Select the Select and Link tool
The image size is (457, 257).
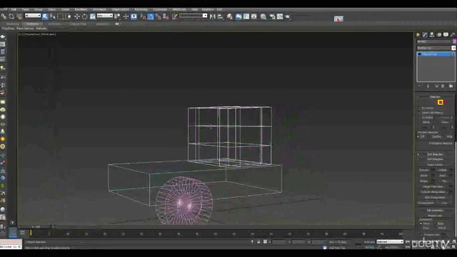pos(4,16)
